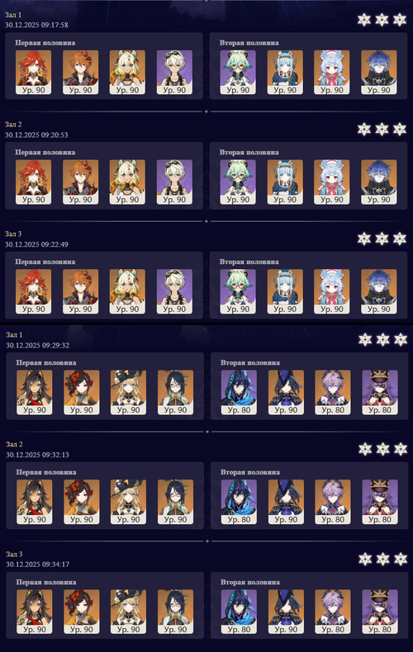Screen dimensions: 413x652
Task: Click 'Первая половина' heading in 09:17:58 hall
Action: 45,42
